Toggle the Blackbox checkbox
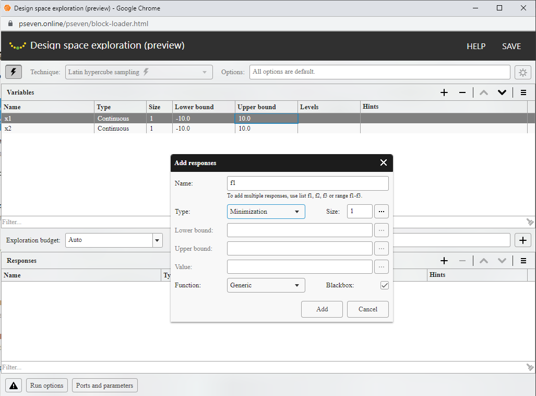This screenshot has height=396, width=536. 385,285
